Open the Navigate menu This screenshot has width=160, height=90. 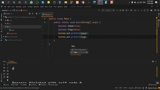[19, 7]
